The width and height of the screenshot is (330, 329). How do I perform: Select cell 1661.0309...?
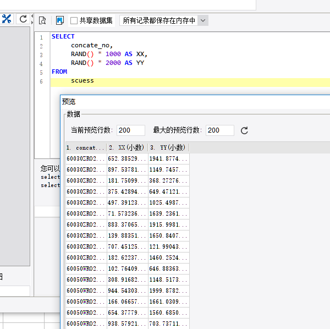tap(169, 302)
